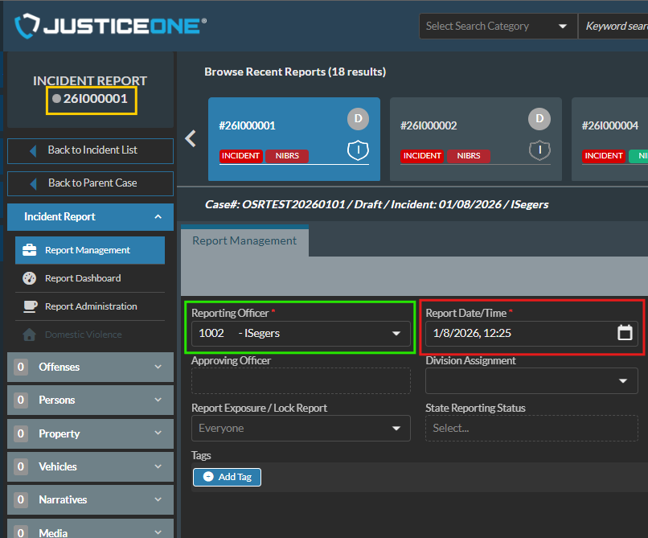Viewport: 648px width, 538px height.
Task: Expand the Media section
Action: click(90, 528)
